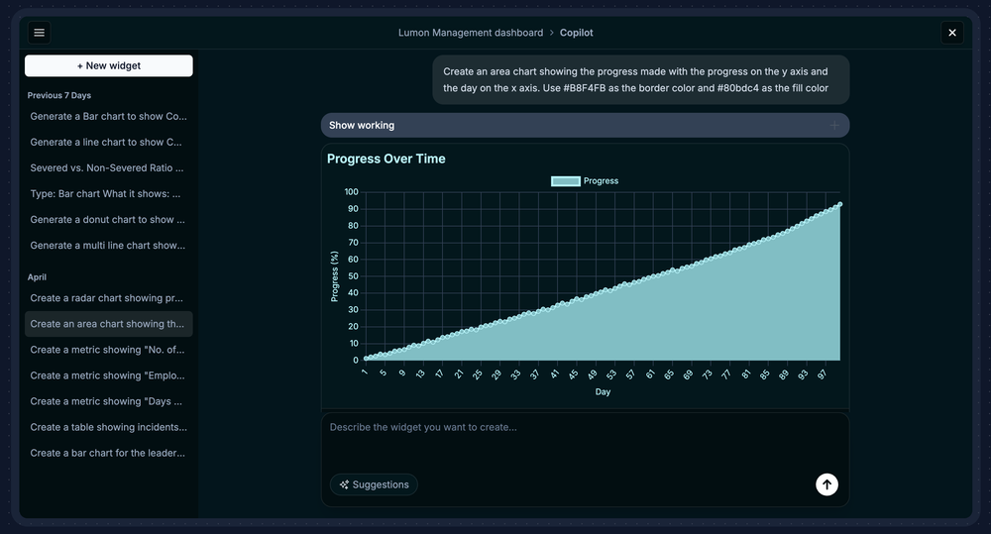
Task: Open 'Create a bar chart for the leader' item
Action: pyautogui.click(x=108, y=453)
